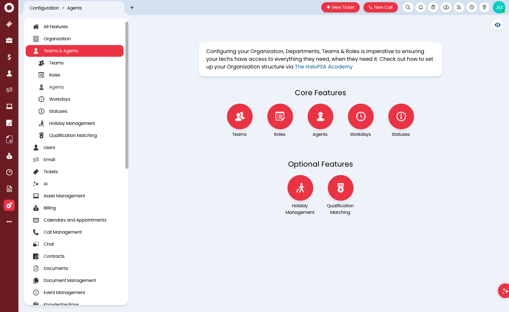Click the Teams core feature circle
Screen dimensions: 509x312
tap(240, 116)
